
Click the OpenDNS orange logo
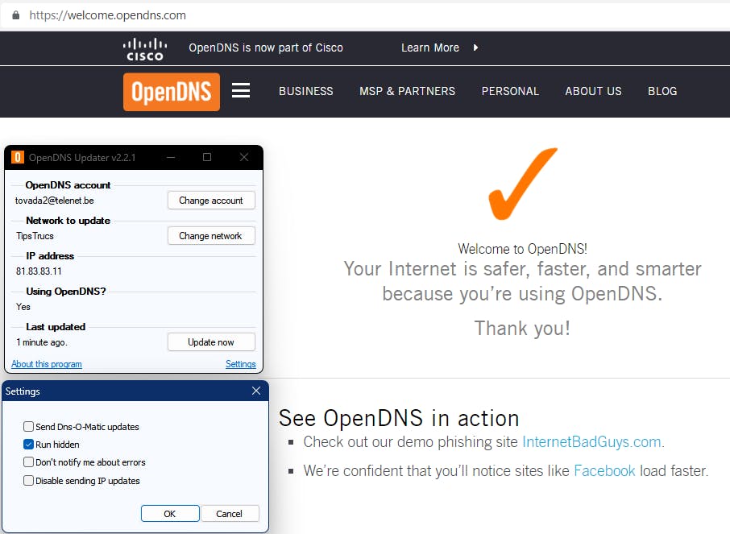(x=172, y=92)
